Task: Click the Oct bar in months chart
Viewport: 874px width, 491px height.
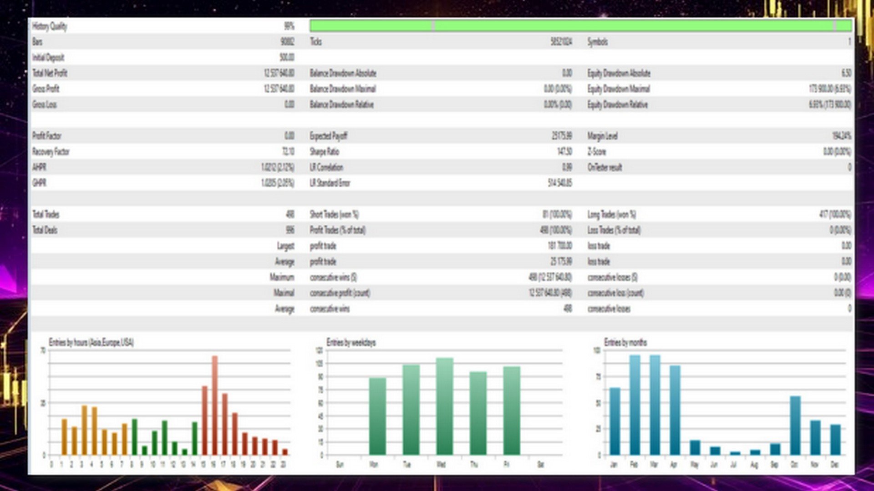Action: click(x=795, y=426)
